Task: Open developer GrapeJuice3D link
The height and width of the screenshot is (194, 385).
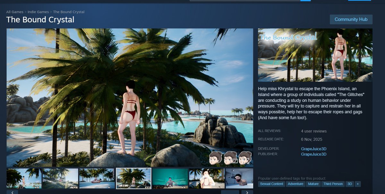Action: pyautogui.click(x=313, y=149)
